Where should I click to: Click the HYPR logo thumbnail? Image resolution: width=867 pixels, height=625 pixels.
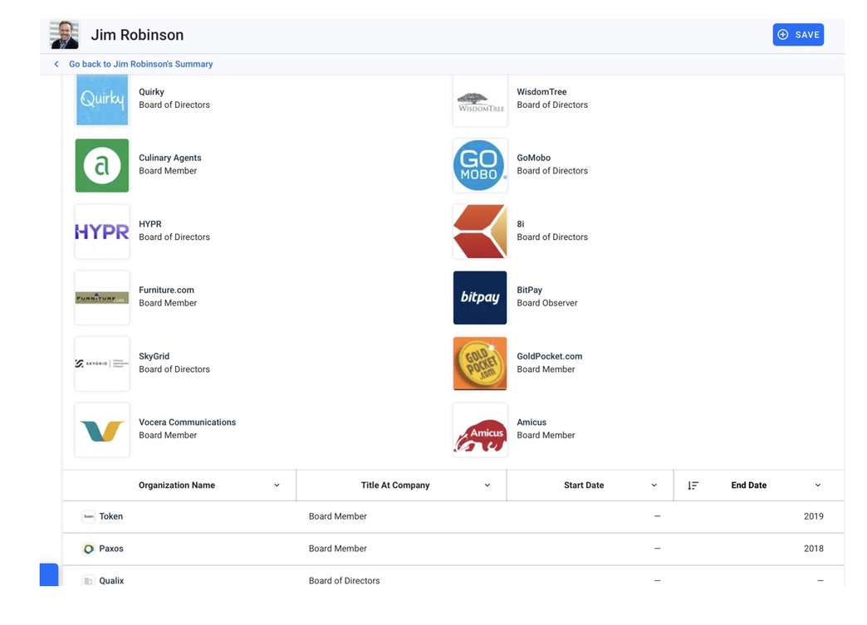(x=101, y=232)
